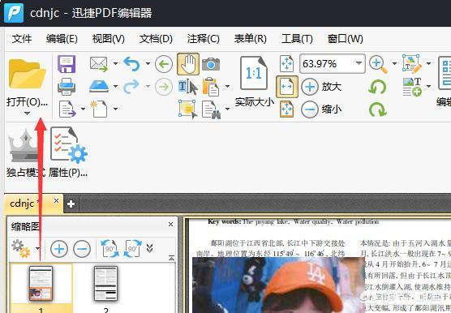The height and width of the screenshot is (313, 451).
Task: Expand the export document dropdown arrow
Action: (x=83, y=109)
